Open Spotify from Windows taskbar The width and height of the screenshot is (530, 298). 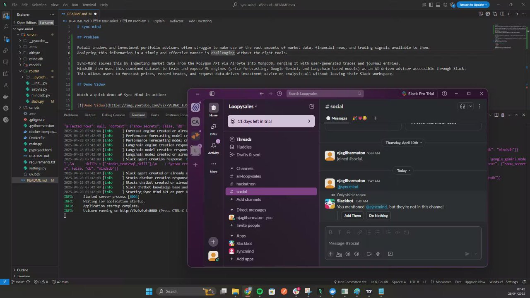click(x=260, y=291)
